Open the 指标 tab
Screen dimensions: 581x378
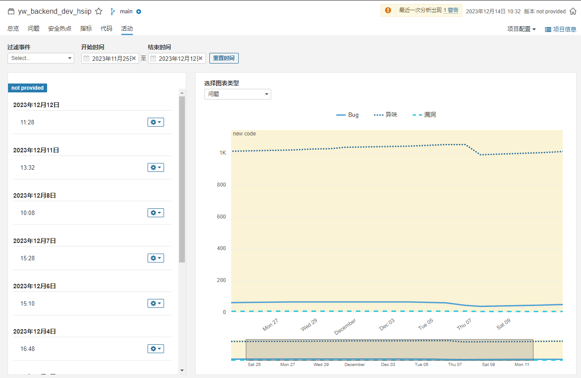[86, 28]
